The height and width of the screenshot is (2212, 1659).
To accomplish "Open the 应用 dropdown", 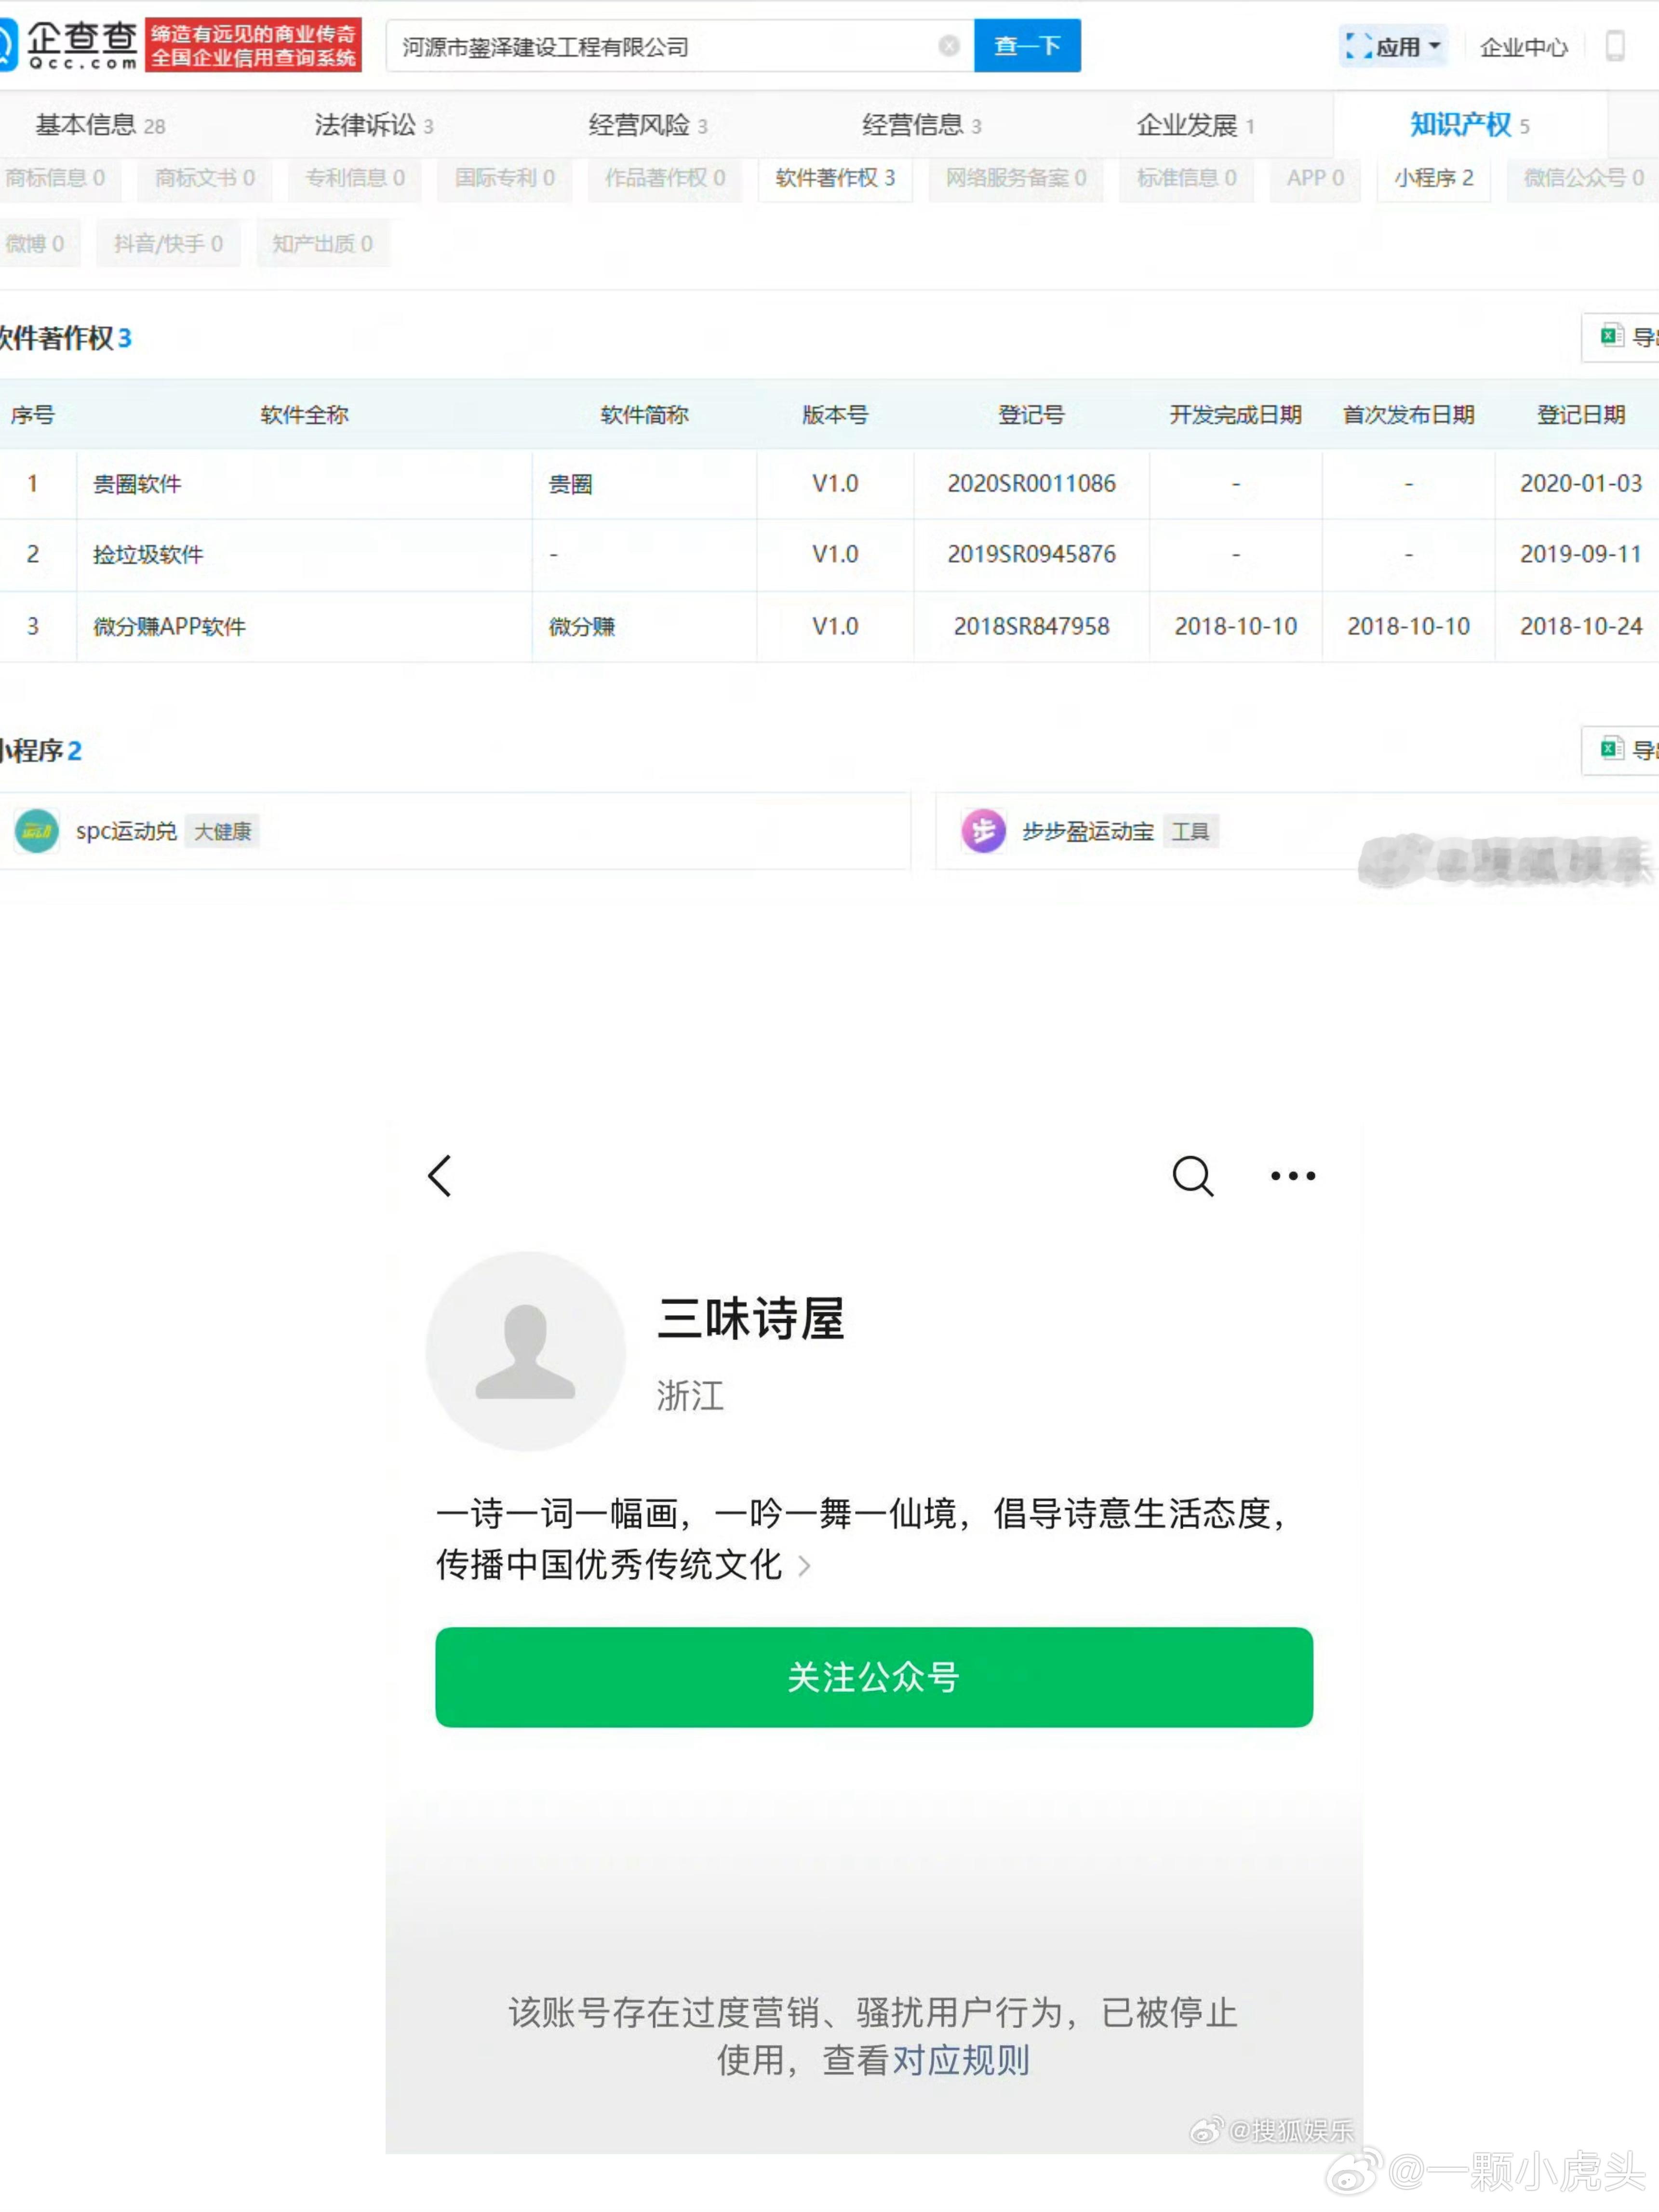I will click(1393, 46).
